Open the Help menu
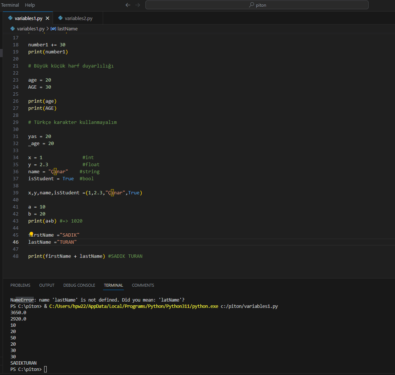Screen dimensions: 395x375 click(30, 5)
